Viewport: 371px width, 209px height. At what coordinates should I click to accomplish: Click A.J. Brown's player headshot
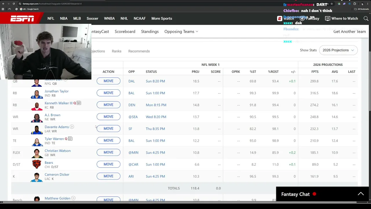pos(37,117)
